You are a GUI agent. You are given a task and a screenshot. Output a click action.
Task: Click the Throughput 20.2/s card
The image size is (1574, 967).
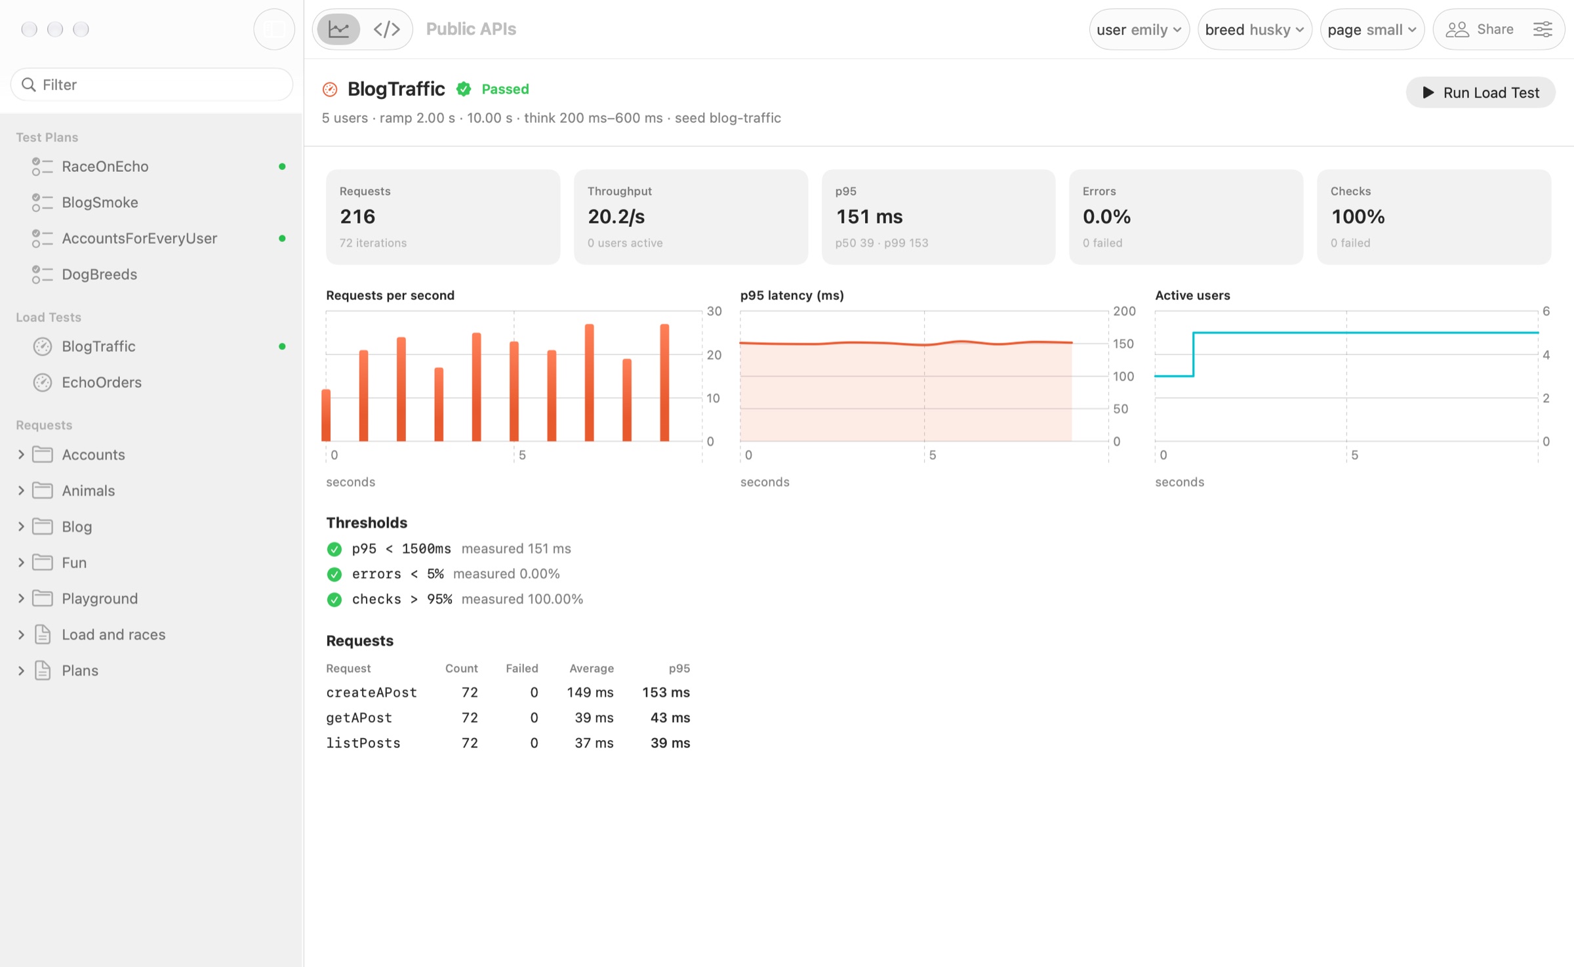[691, 217]
